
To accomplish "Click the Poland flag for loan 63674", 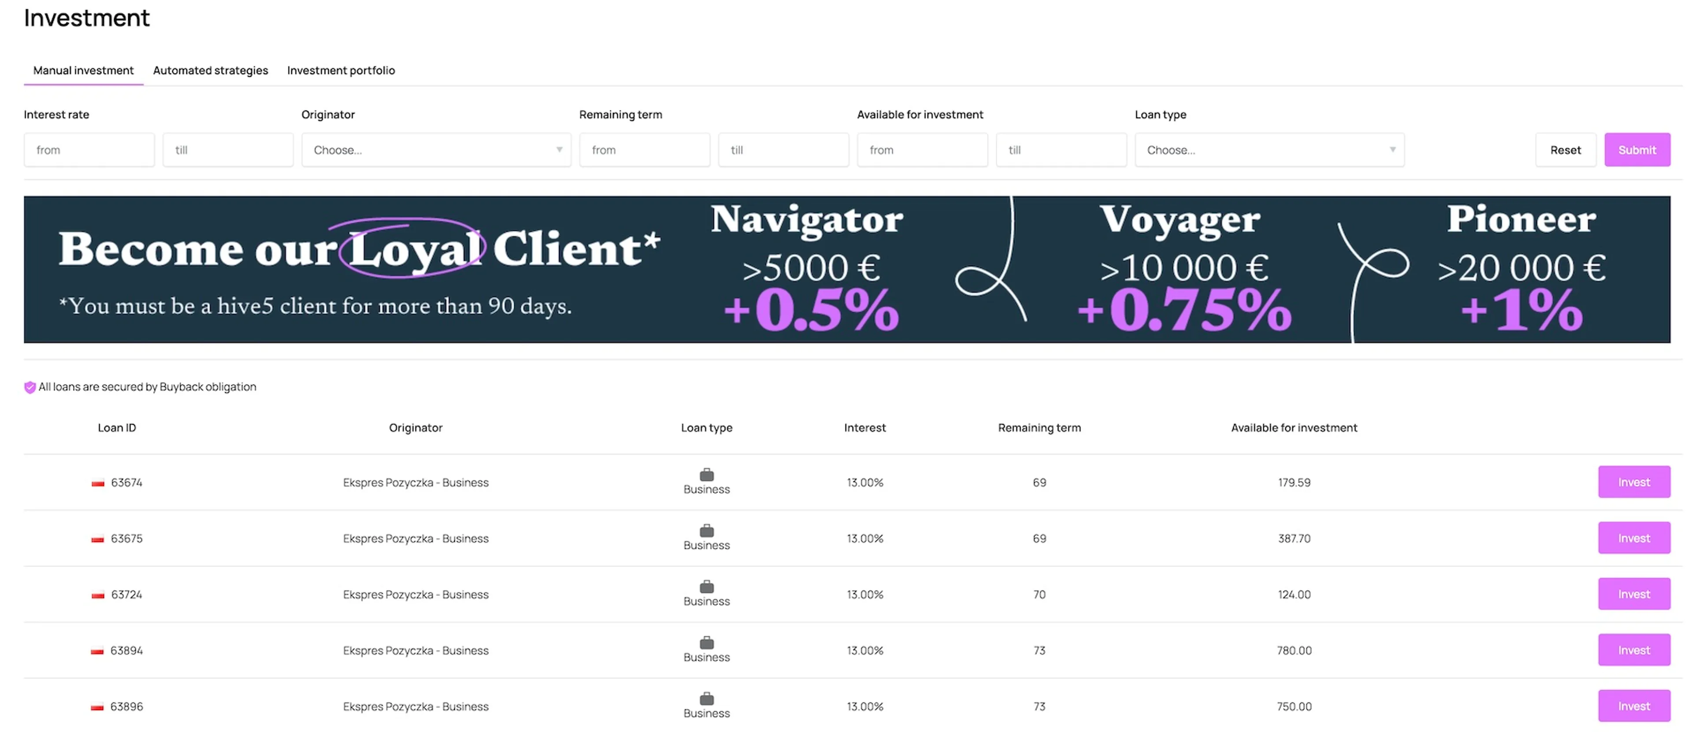I will pyautogui.click(x=98, y=484).
